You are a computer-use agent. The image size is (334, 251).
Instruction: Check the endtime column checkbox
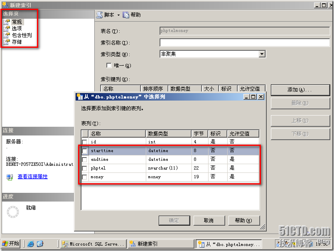click(x=84, y=160)
